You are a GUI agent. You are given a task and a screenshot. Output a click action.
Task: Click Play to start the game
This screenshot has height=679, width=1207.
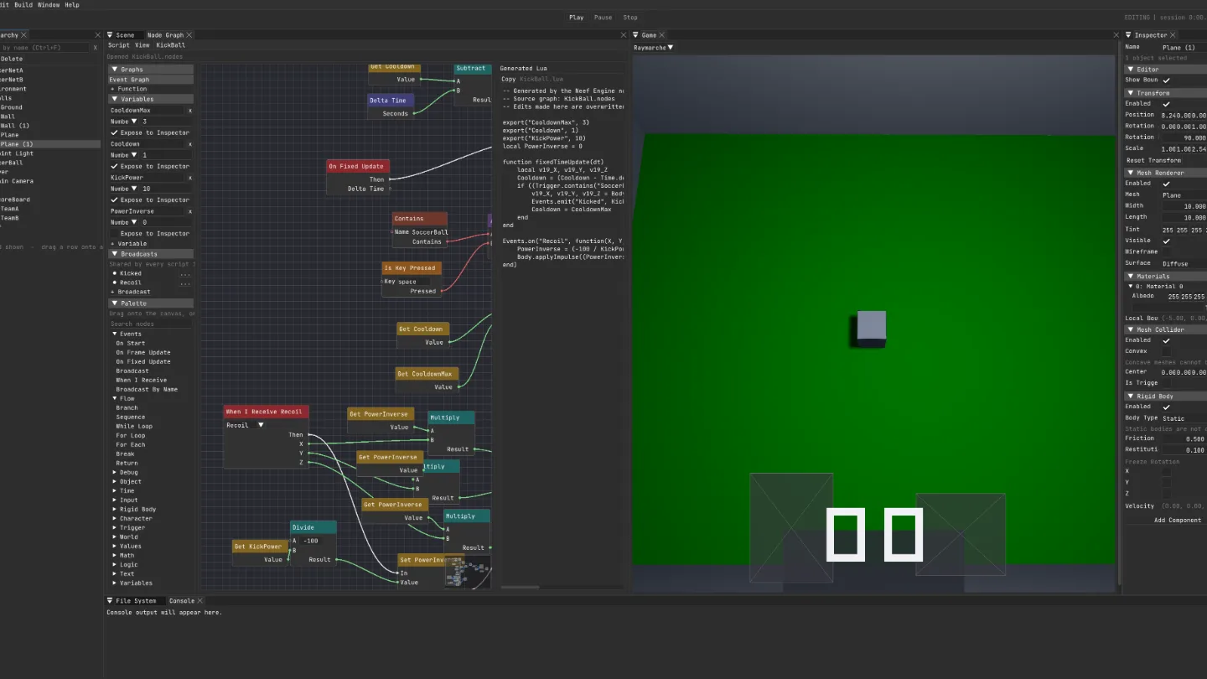(577, 18)
